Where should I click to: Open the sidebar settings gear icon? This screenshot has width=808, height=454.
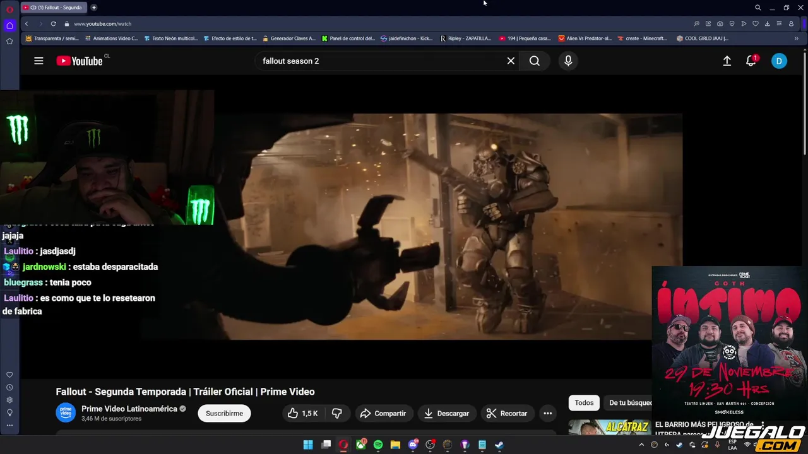9,400
